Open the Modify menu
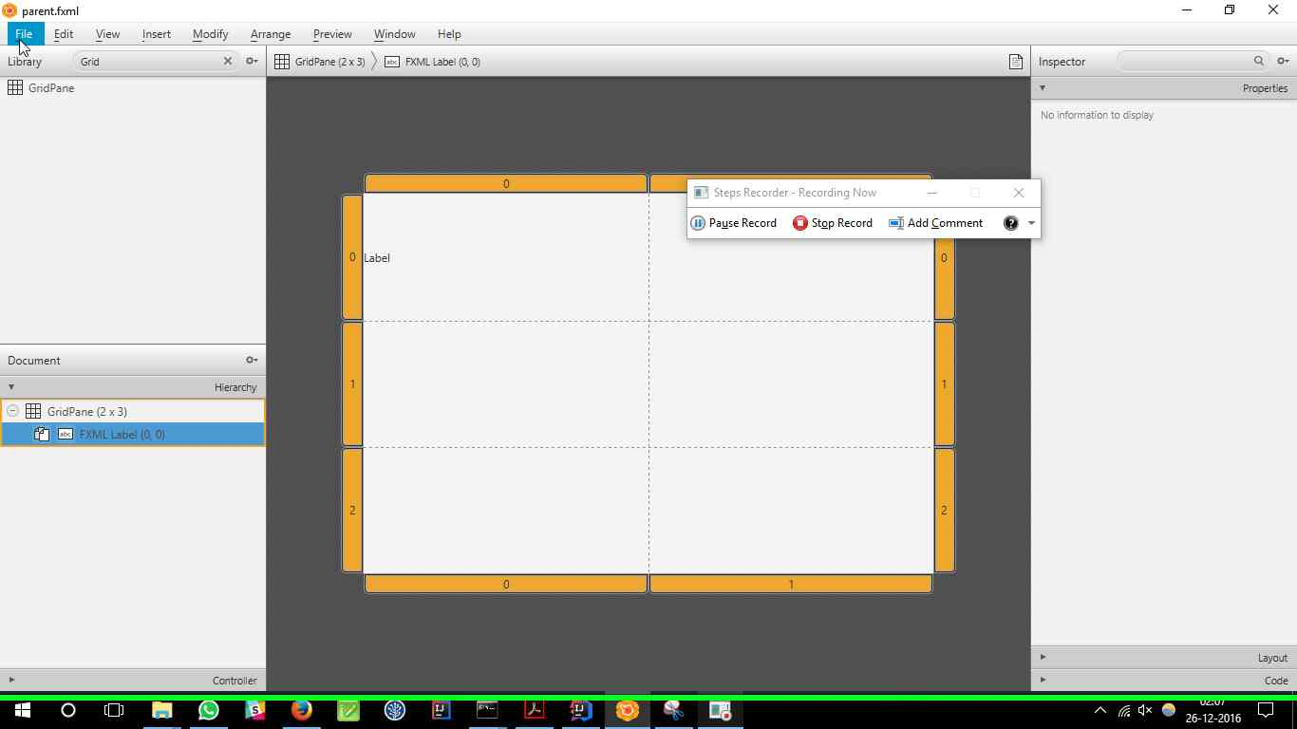 210,34
